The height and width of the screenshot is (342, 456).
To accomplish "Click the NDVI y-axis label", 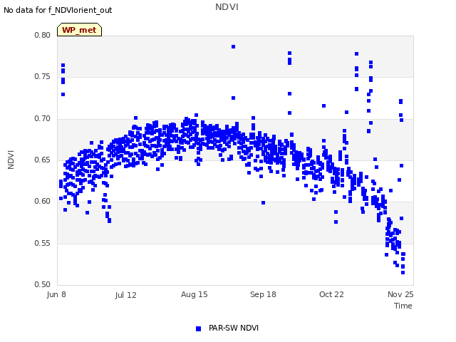I will pyautogui.click(x=11, y=160).
